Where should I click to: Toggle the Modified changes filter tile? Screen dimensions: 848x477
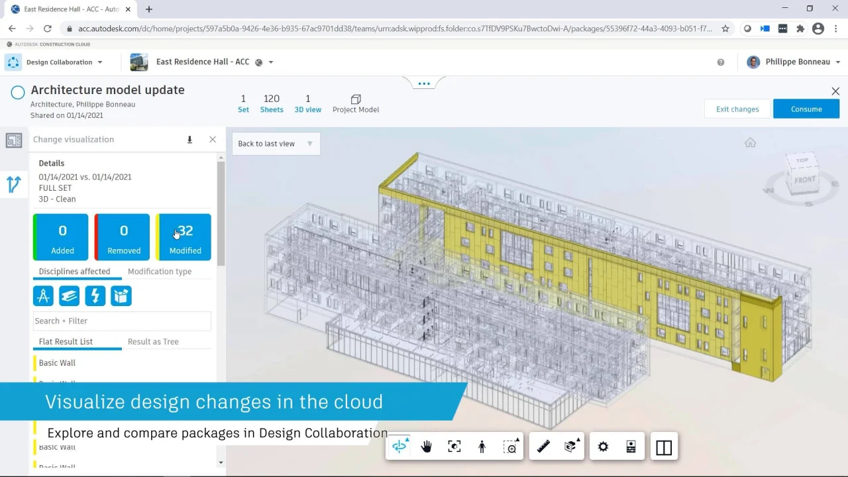184,237
